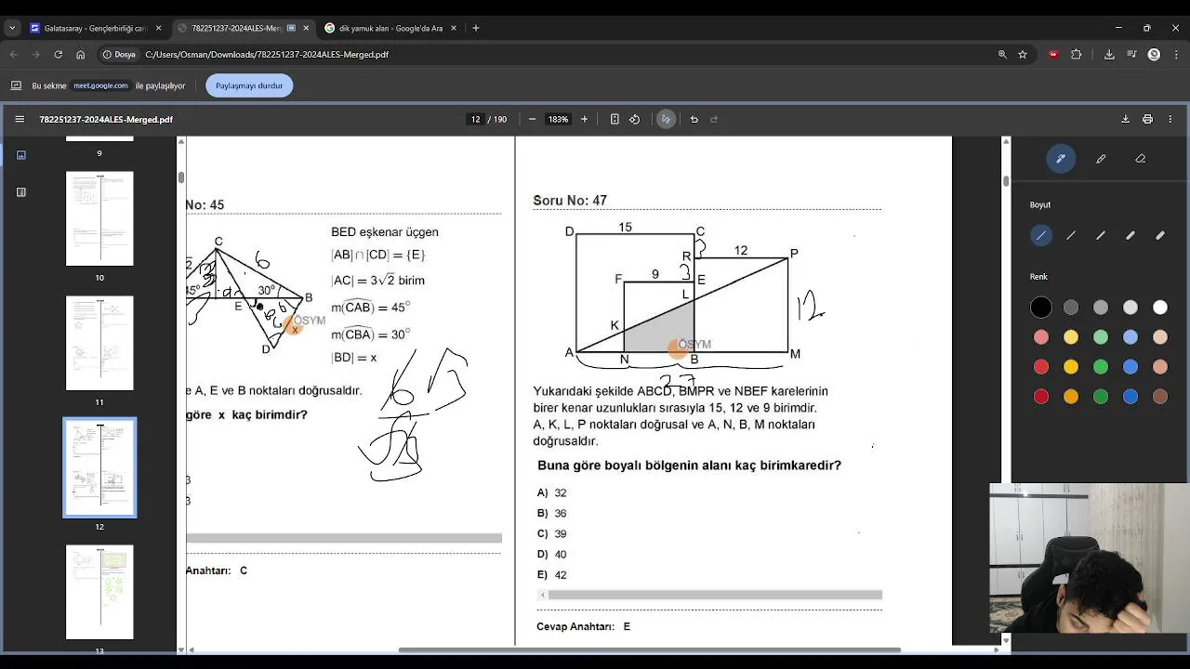Viewport: 1190px width, 669px height.
Task: Close the dik yamuk alan tab
Action: point(454,28)
